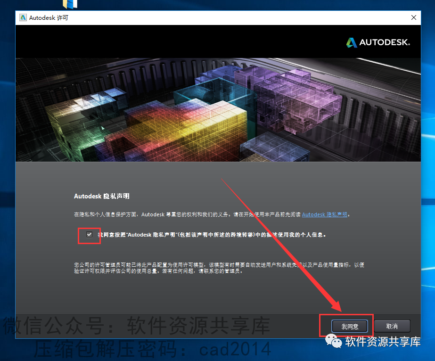Close the Autodesk 许可 dialog
Screen dimensions: 435x361
tap(413, 17)
